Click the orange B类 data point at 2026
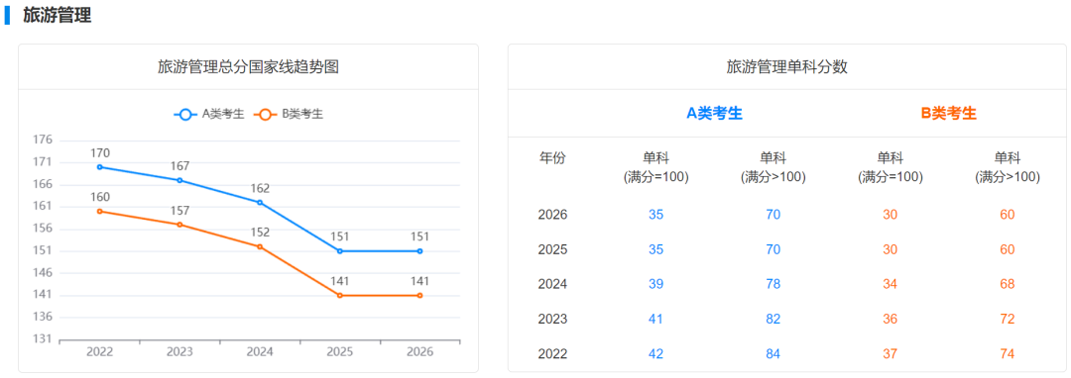 tap(419, 296)
